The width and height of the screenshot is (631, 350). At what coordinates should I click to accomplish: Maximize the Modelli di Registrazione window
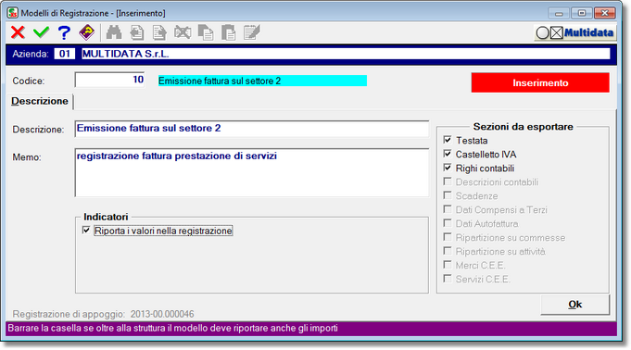(582, 13)
